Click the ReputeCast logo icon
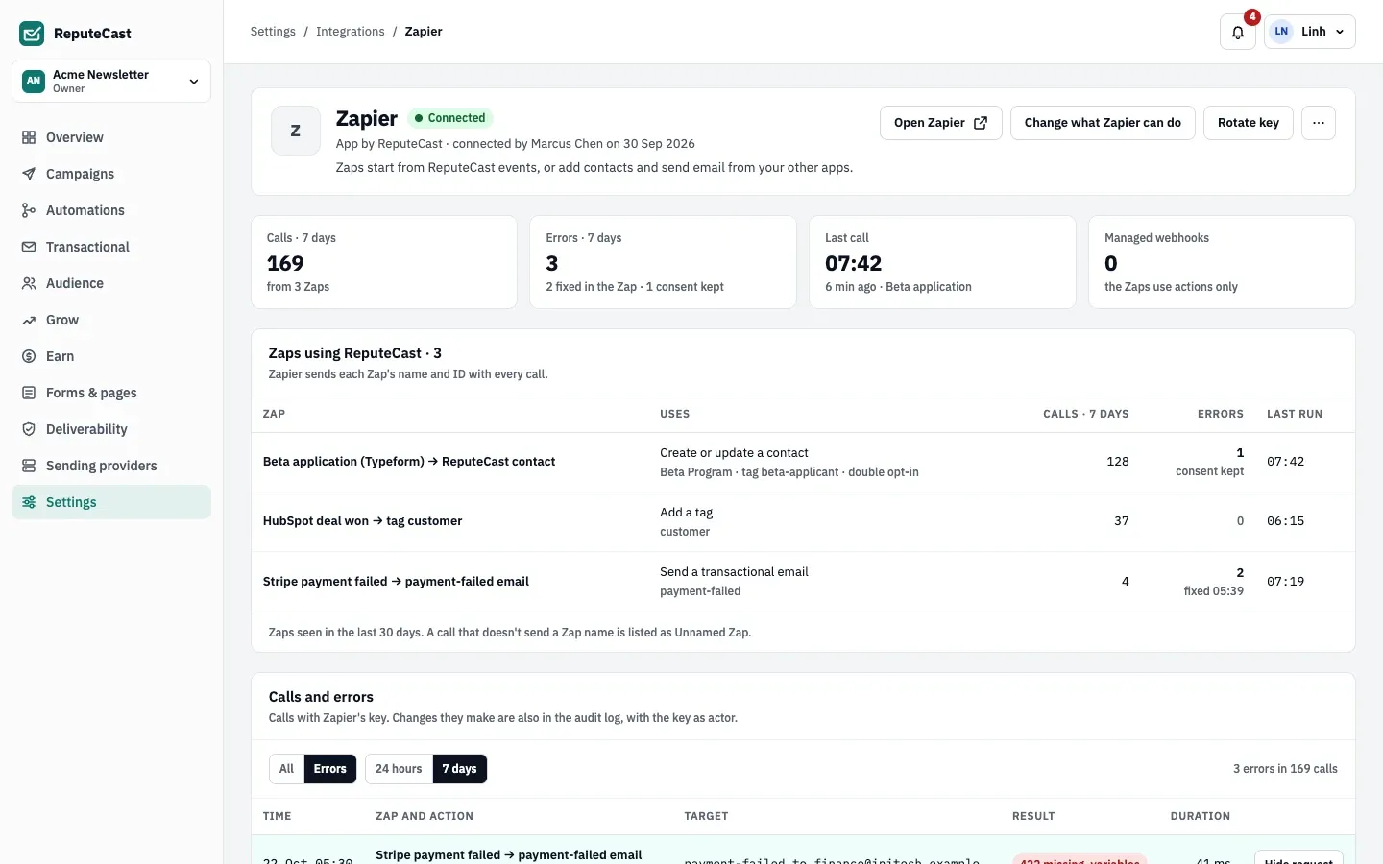 (32, 34)
